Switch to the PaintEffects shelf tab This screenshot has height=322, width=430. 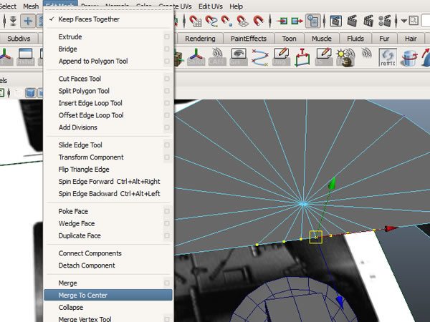(x=250, y=38)
